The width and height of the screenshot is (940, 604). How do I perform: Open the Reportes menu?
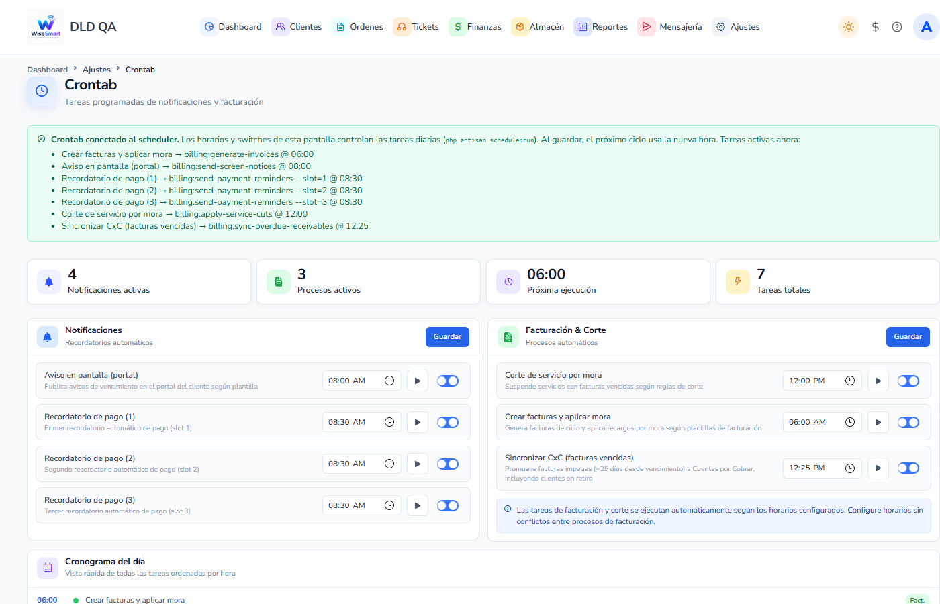[x=601, y=27]
